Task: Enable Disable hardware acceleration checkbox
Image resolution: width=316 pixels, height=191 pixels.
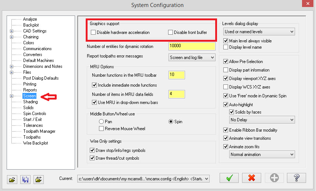Action: pyautogui.click(x=93, y=32)
